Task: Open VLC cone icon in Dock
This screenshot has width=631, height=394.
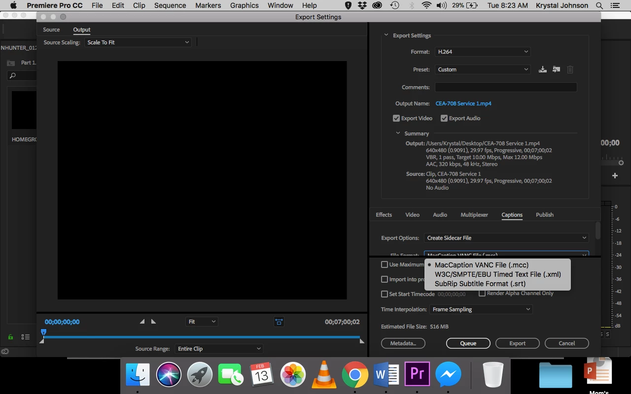Action: pos(324,374)
